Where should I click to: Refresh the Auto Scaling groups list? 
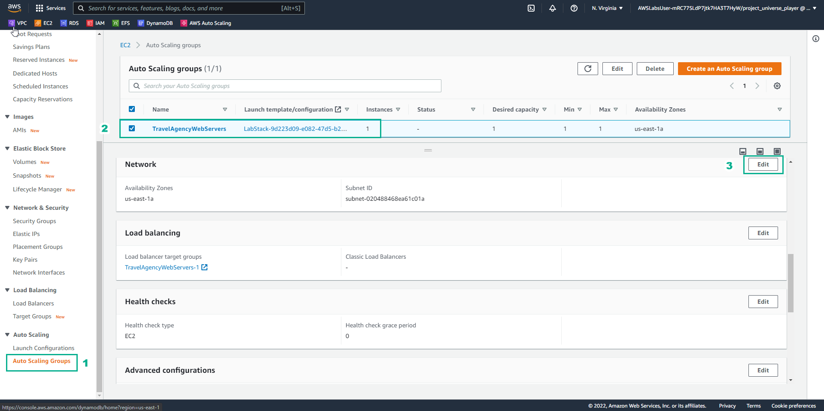coord(588,69)
